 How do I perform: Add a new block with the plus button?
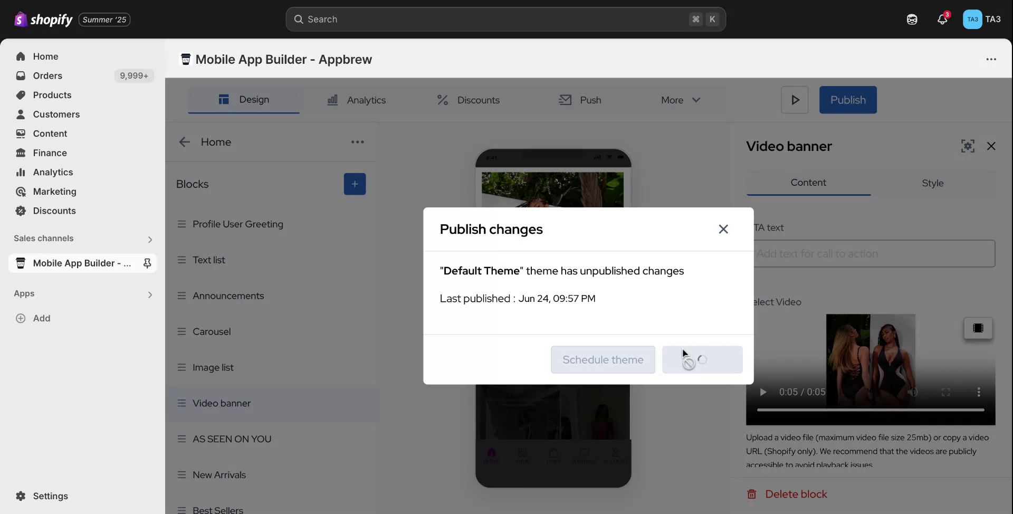(355, 184)
